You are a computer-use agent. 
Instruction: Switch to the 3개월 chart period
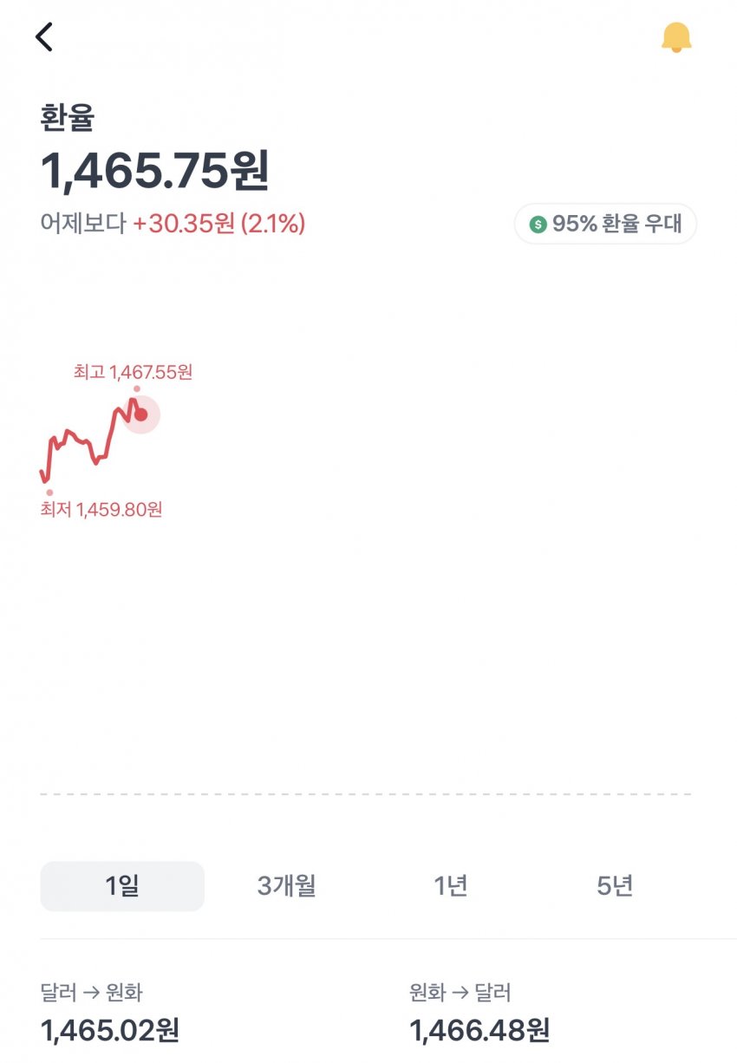(286, 886)
